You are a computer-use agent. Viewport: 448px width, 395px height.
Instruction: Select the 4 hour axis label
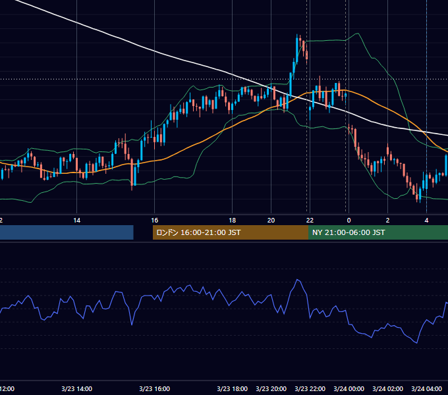tap(426, 221)
